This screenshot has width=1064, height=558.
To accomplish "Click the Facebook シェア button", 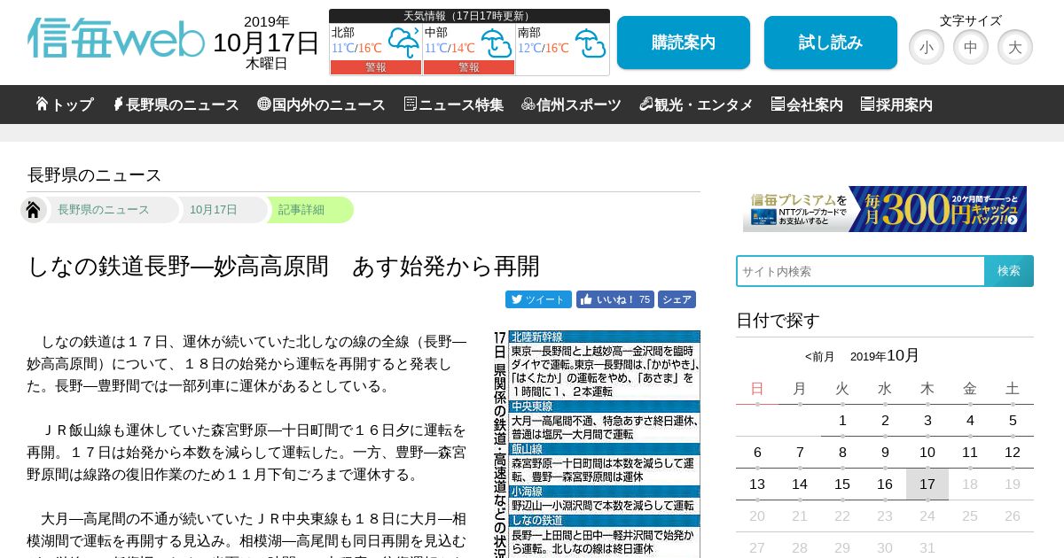I will tap(677, 299).
